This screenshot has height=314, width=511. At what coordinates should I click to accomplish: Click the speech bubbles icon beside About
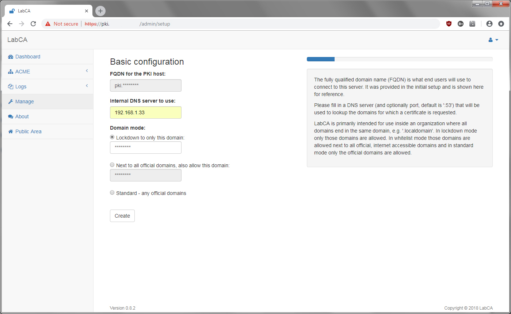10,116
